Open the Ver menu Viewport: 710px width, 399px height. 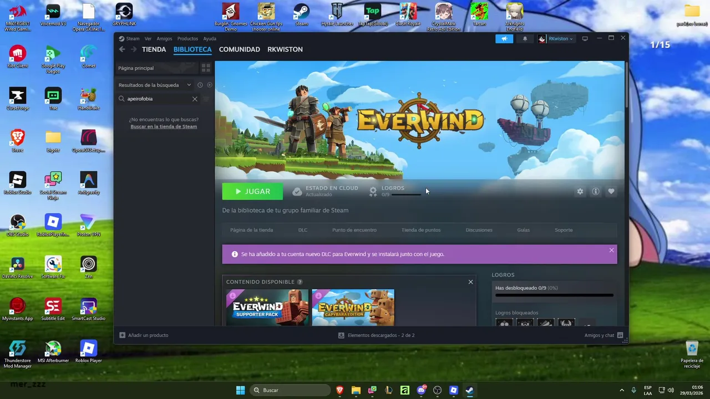point(148,39)
